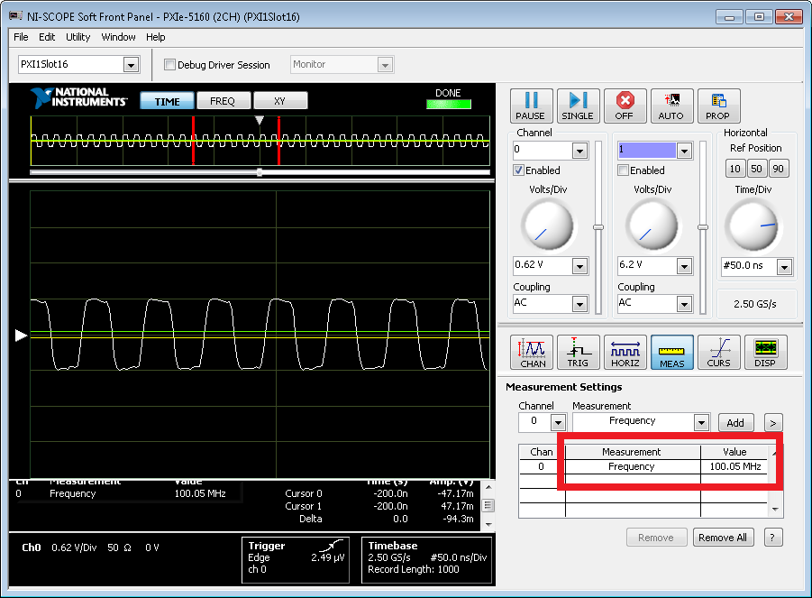Open the Monitor dropdown

[x=384, y=65]
